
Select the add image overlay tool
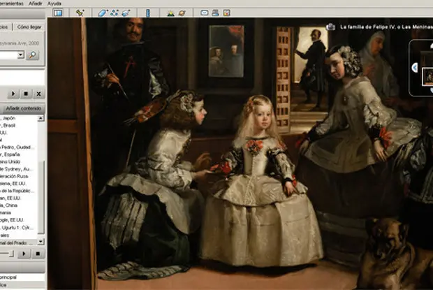click(126, 13)
